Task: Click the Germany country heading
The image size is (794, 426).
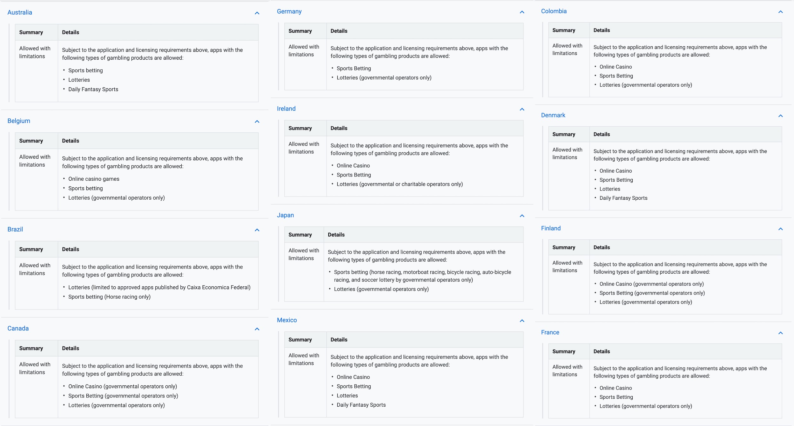Action: (x=289, y=11)
